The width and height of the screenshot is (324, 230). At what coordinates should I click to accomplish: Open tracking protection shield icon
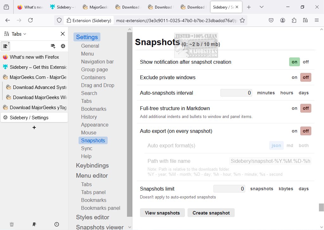pyautogui.click(x=59, y=21)
